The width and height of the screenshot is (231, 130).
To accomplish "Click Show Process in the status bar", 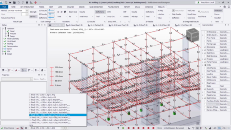I will click(8, 128).
